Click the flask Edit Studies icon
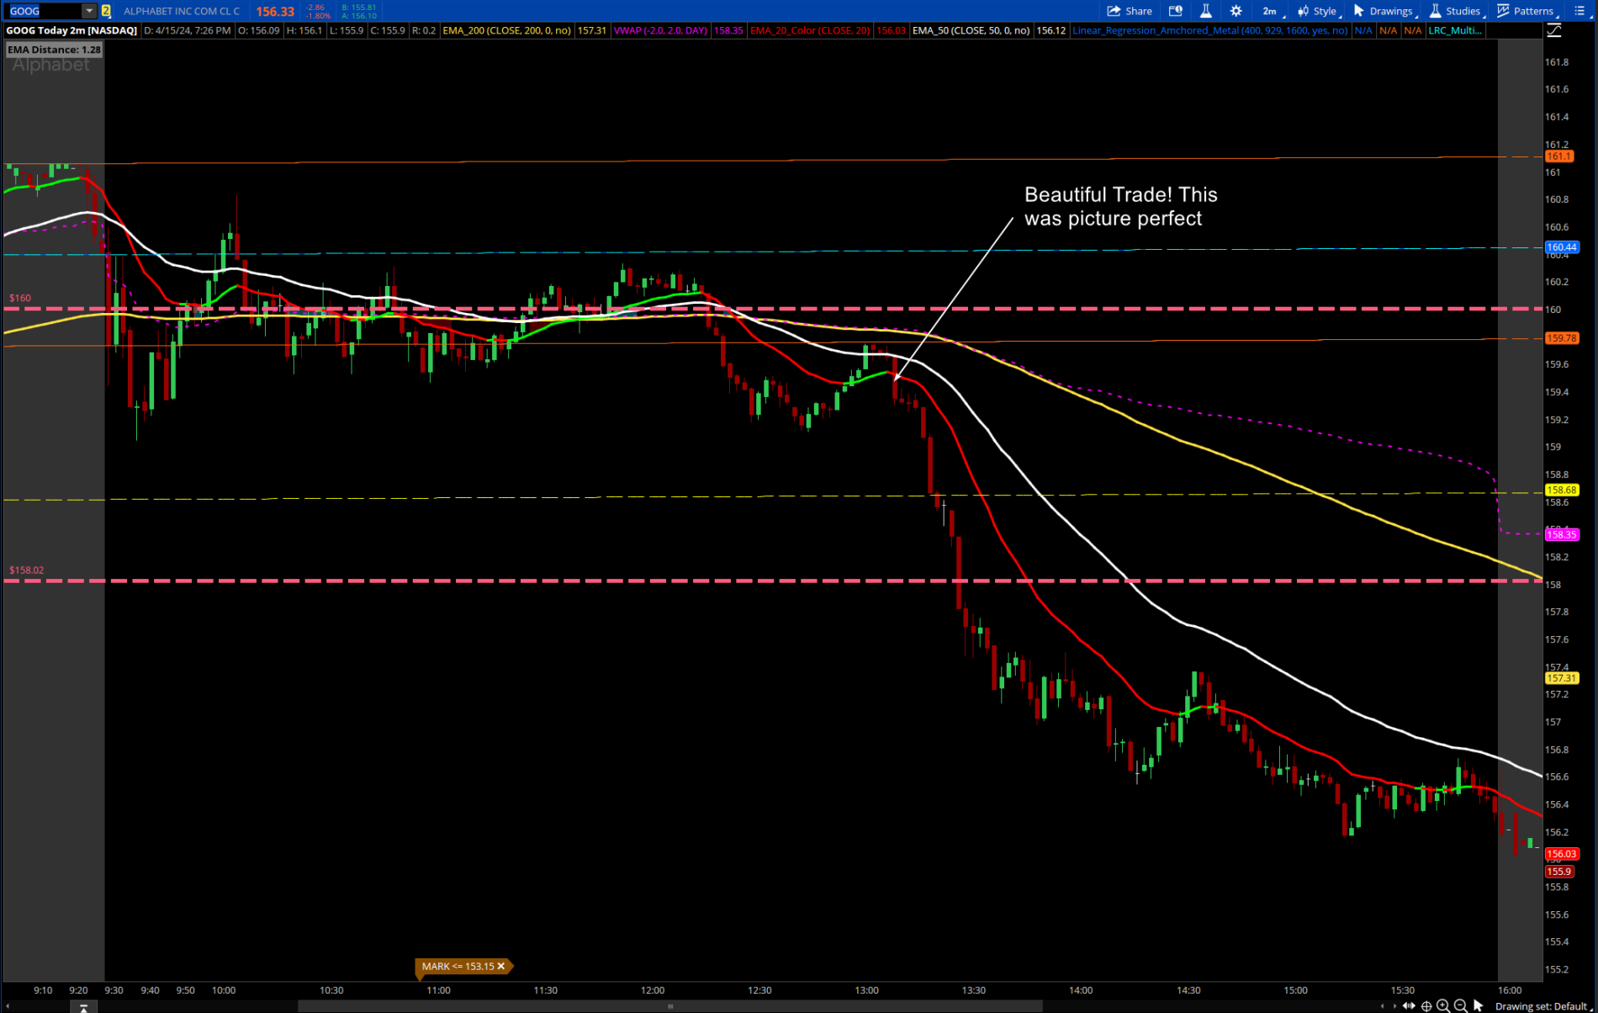Image resolution: width=1598 pixels, height=1013 pixels. click(1205, 11)
